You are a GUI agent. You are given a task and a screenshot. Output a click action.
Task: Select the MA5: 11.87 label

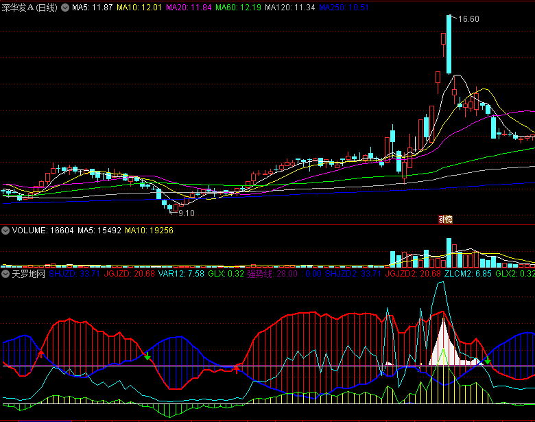click(x=92, y=8)
